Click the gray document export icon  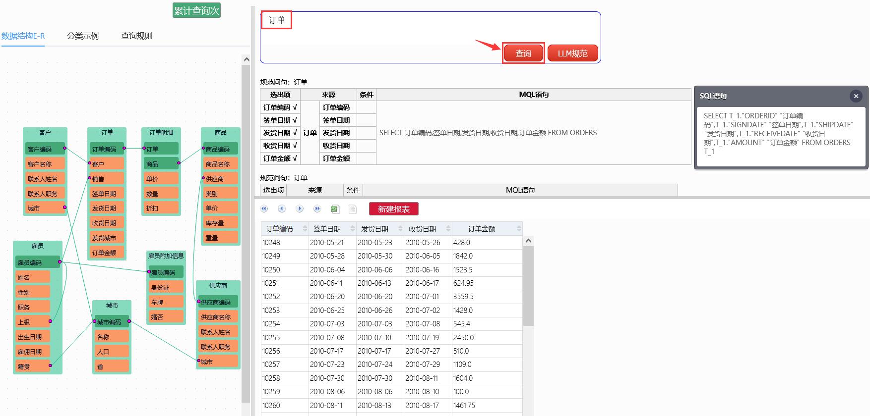click(353, 209)
